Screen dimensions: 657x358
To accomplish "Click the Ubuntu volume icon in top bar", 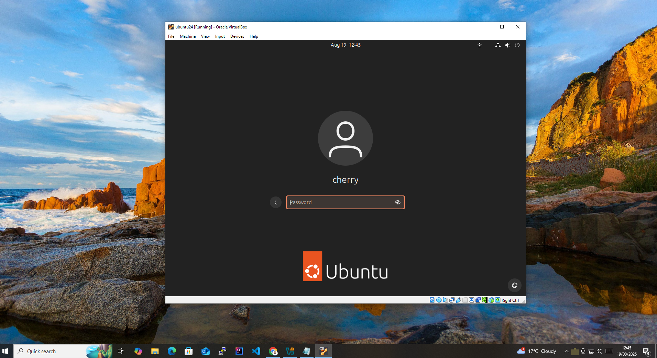I will pos(507,45).
